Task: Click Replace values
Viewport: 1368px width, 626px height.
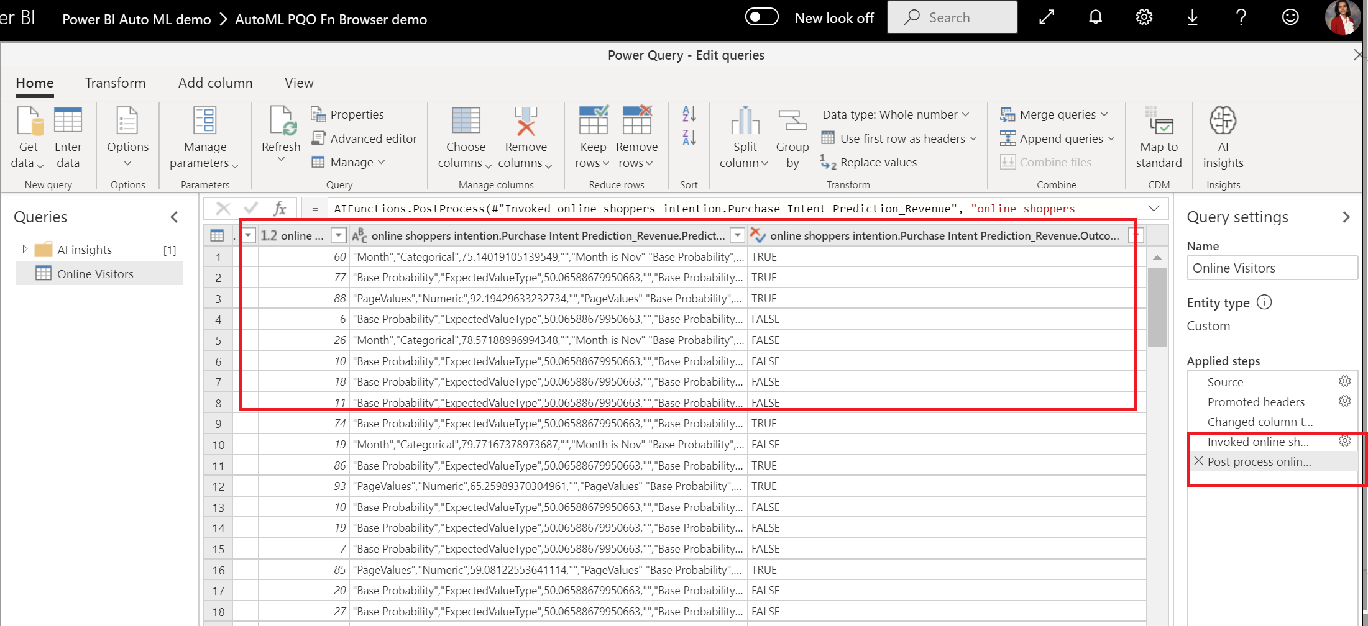Action: pos(869,162)
